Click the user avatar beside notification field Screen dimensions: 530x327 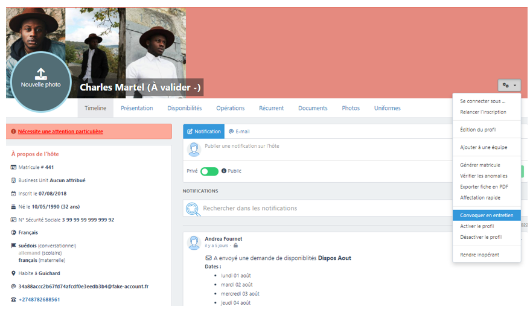pyautogui.click(x=194, y=149)
